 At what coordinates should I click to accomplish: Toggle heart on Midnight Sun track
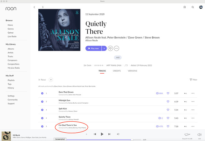pos(168,102)
